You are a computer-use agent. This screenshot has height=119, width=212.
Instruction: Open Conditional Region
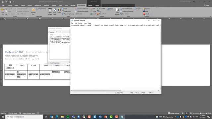[82, 11]
